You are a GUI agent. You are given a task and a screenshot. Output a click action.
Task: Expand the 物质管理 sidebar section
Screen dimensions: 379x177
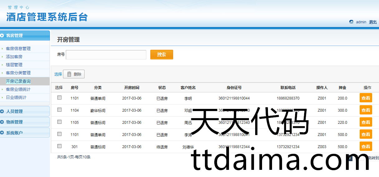(x=15, y=122)
